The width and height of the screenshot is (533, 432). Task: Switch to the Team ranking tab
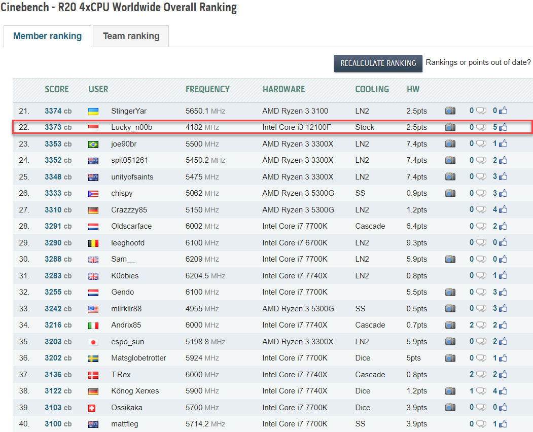click(x=131, y=36)
